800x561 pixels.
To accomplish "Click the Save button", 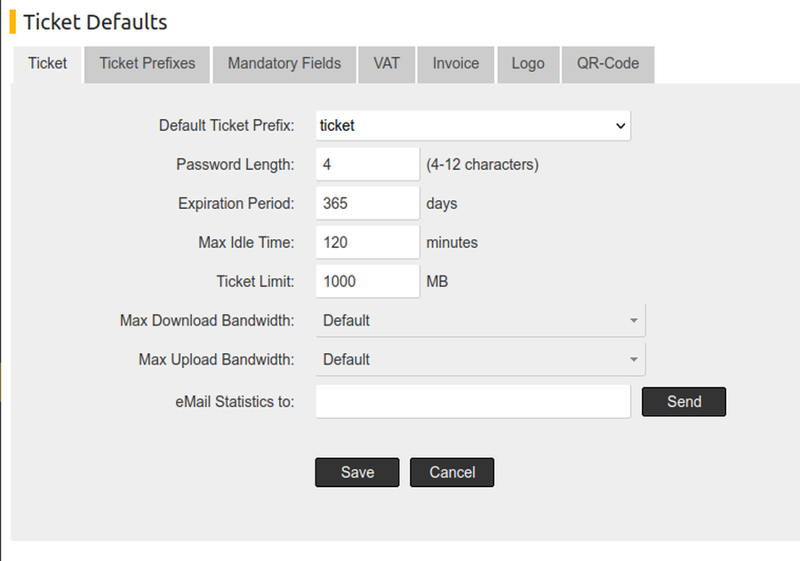I will (x=356, y=472).
